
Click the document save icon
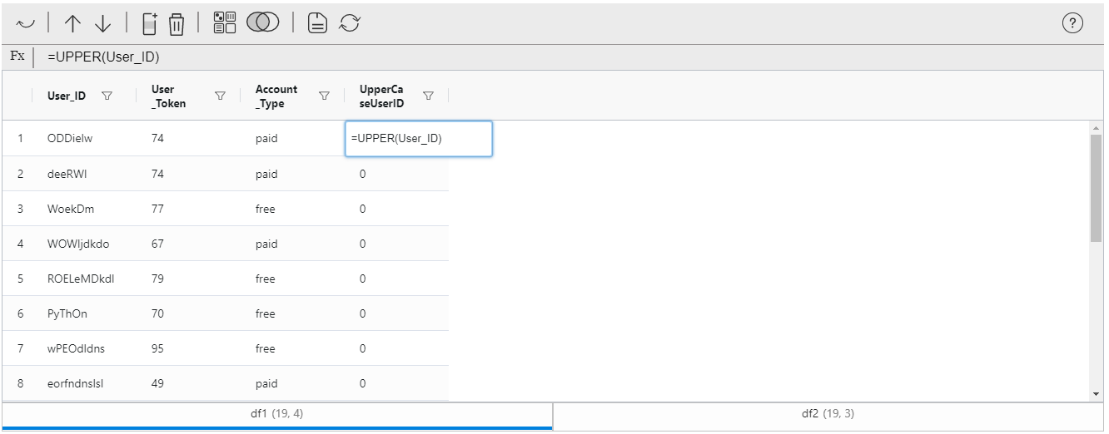pyautogui.click(x=317, y=24)
